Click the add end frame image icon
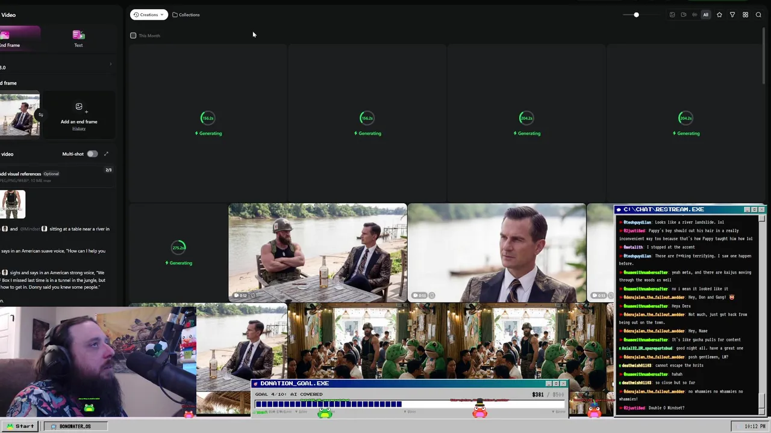This screenshot has width=771, height=433. click(x=78, y=107)
